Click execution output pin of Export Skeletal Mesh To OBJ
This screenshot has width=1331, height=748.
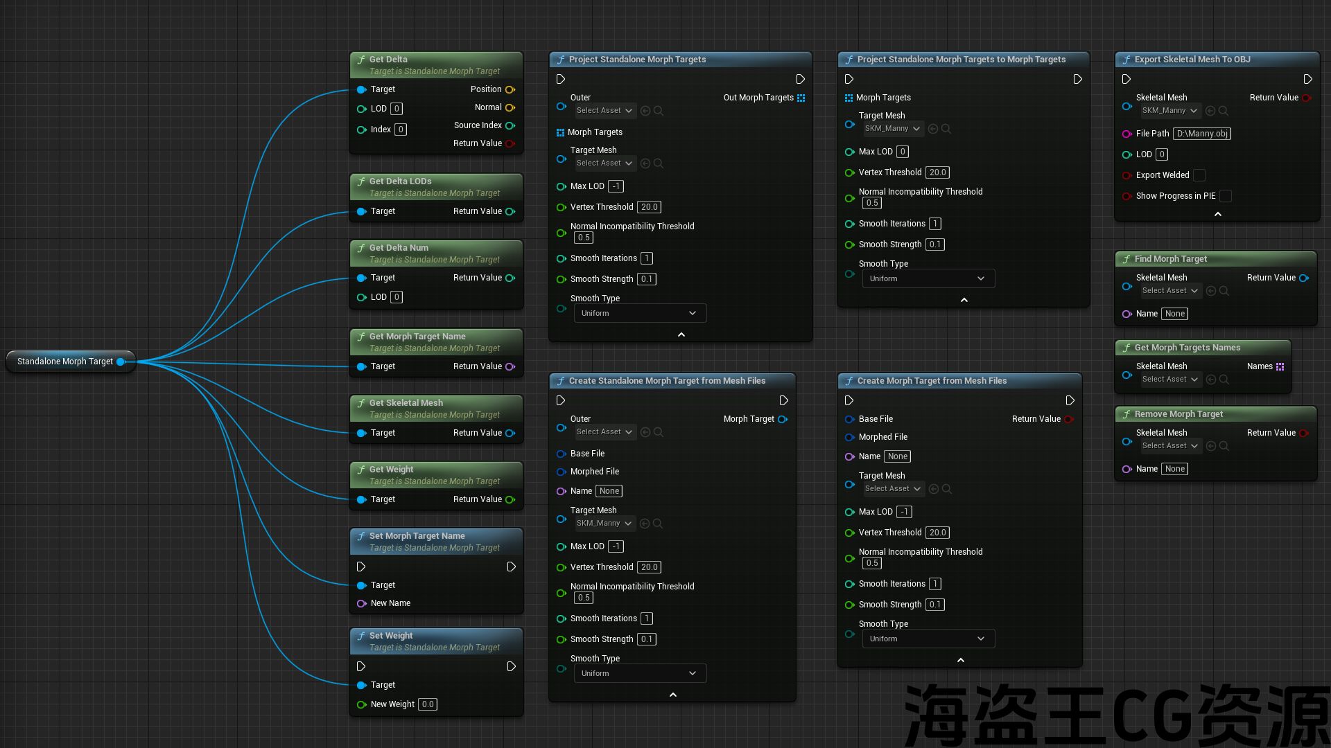click(x=1307, y=80)
